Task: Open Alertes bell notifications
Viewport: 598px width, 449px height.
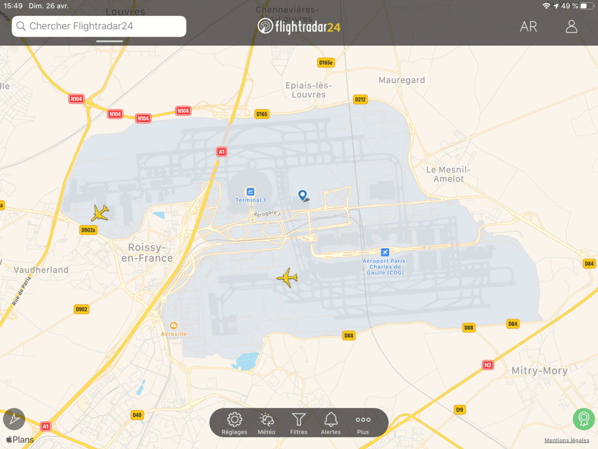Action: [x=331, y=423]
